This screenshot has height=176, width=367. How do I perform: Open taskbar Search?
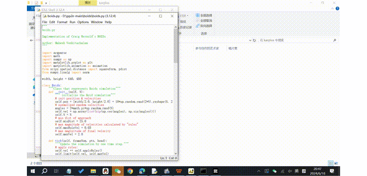[x=45, y=171]
